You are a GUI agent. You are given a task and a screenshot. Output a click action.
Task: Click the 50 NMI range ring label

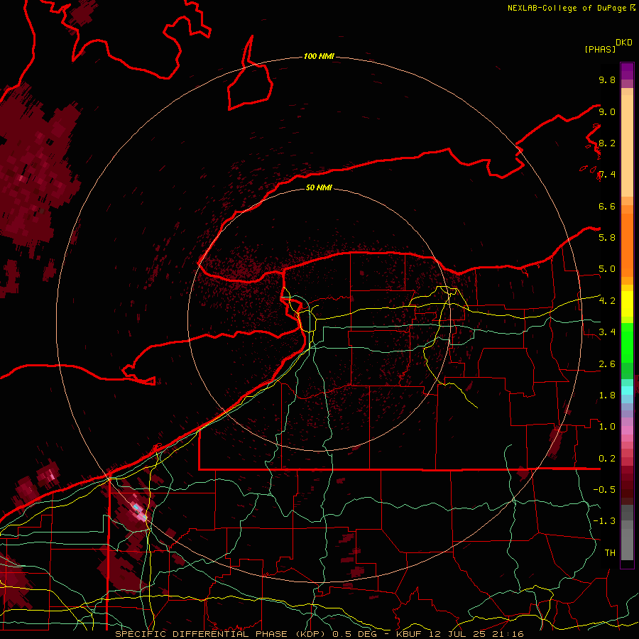(x=319, y=187)
